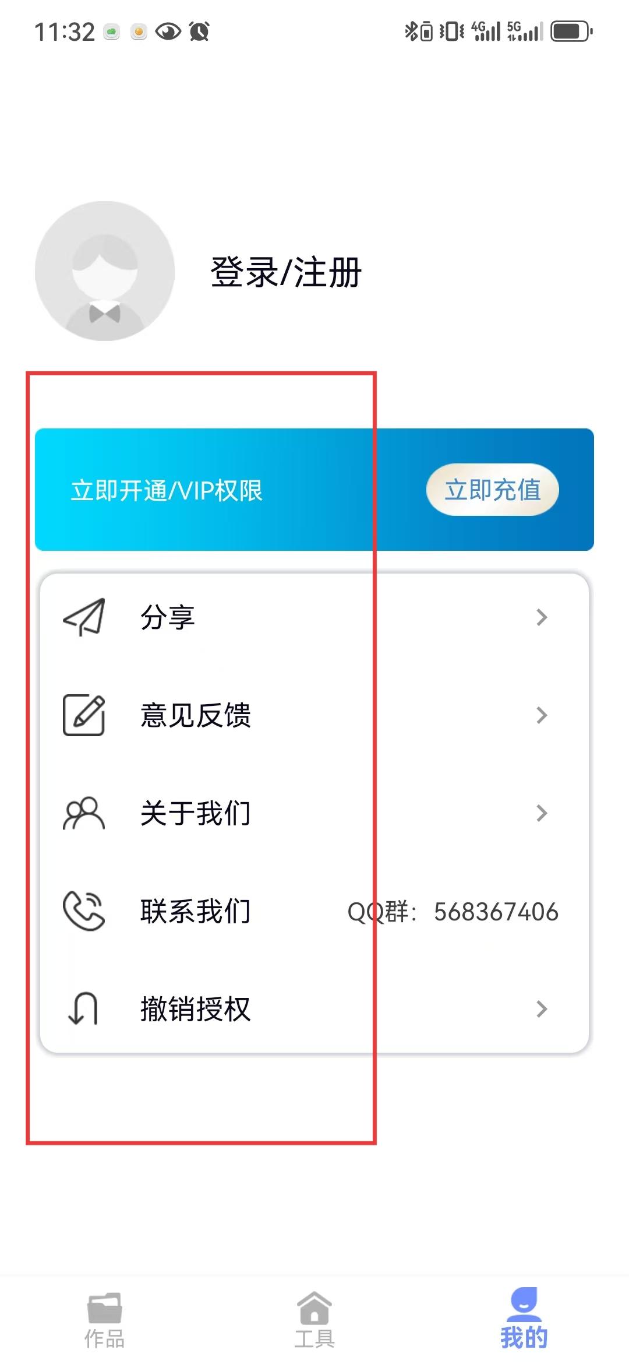Expand the chevron beside 分享
The image size is (629, 1364).
[542, 617]
